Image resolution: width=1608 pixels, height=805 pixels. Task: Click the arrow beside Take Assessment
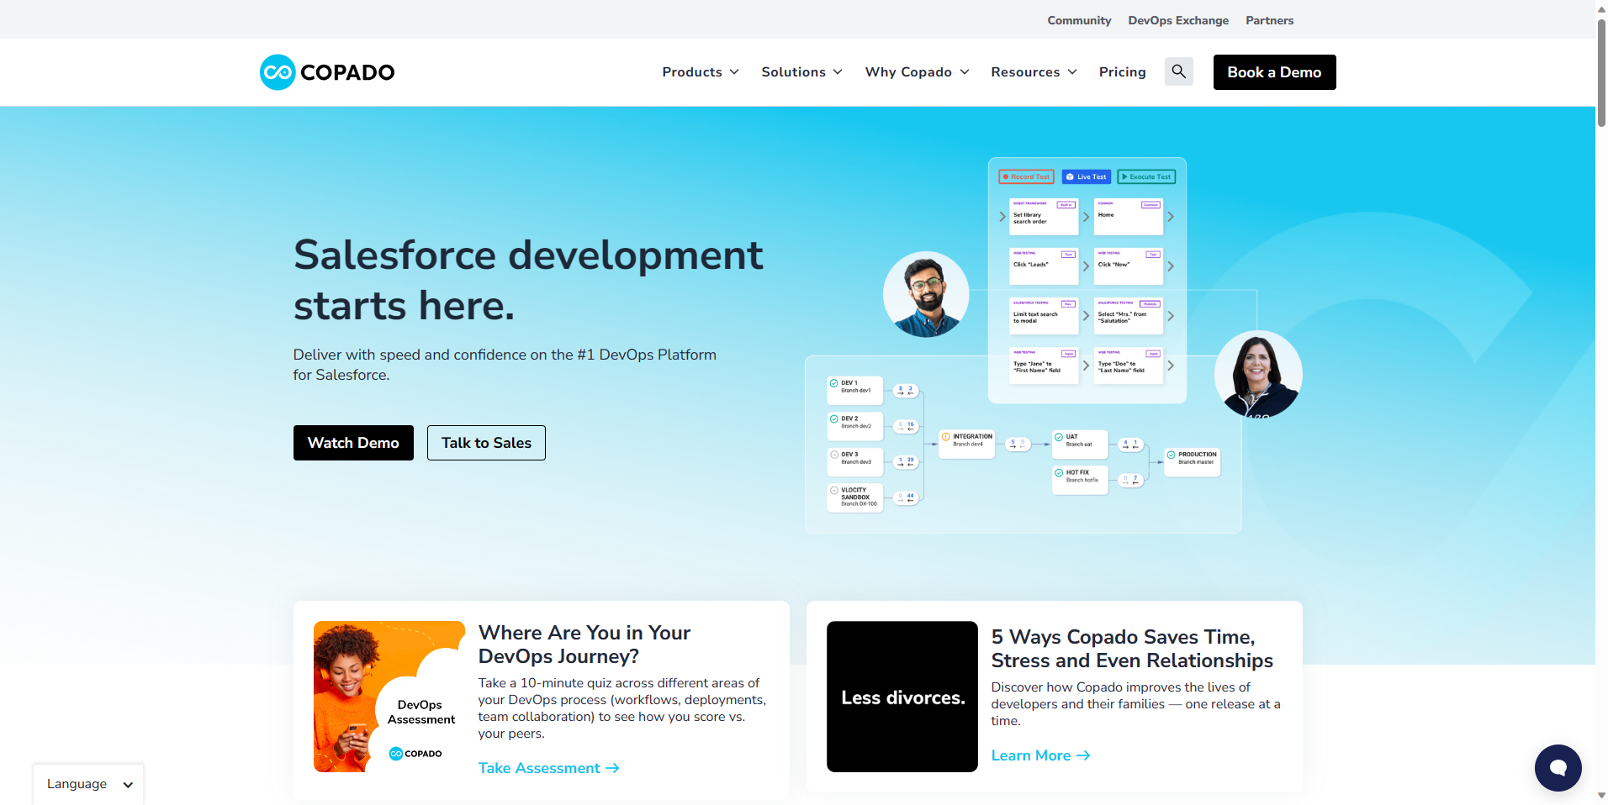point(612,768)
